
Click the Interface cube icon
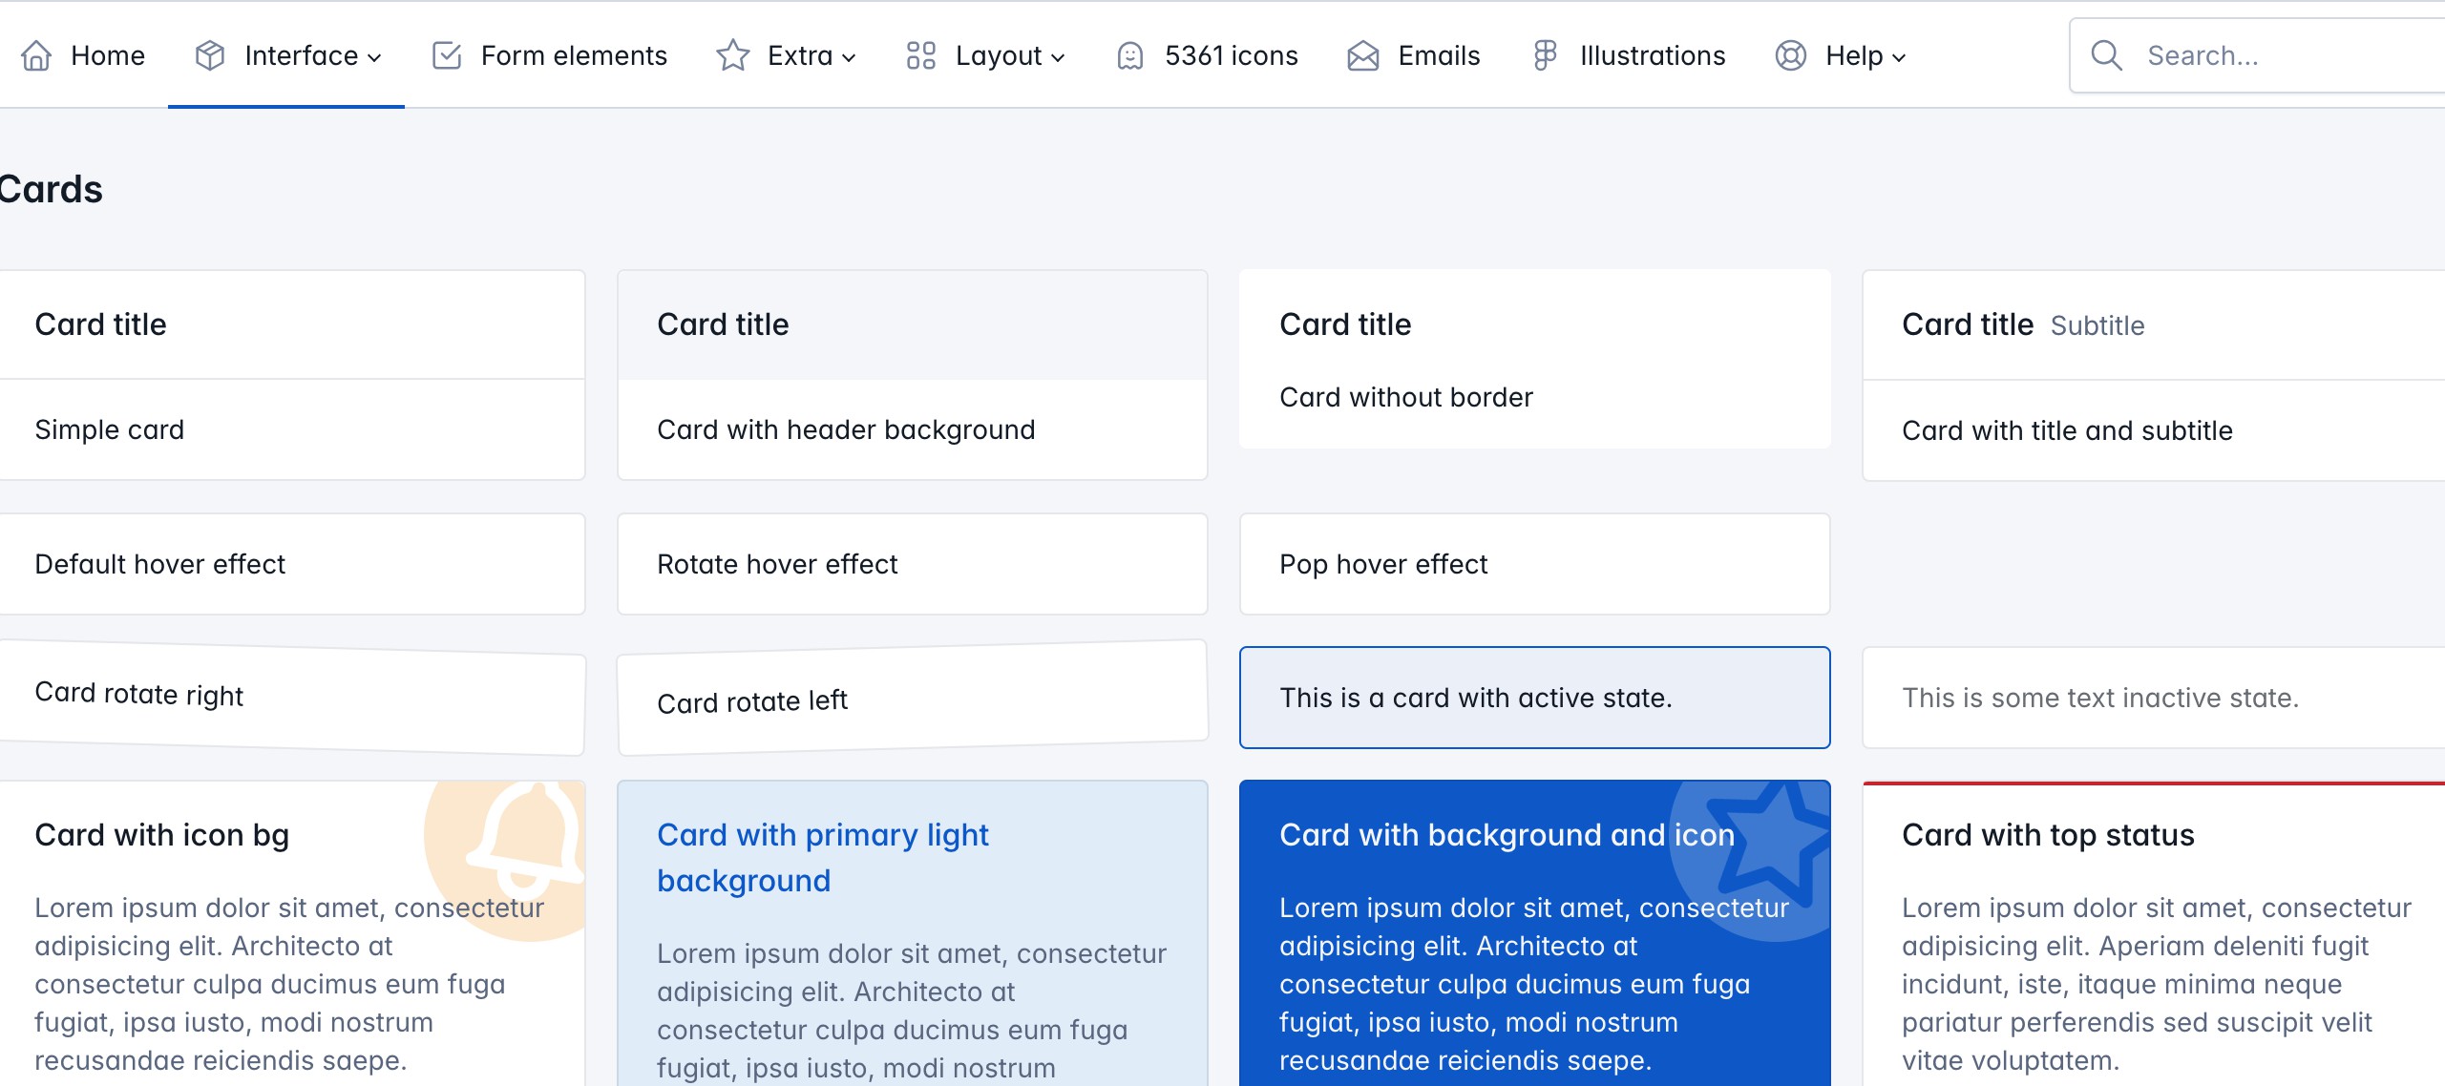[x=210, y=55]
